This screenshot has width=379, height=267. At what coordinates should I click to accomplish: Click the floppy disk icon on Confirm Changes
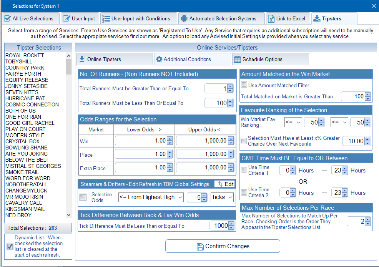(x=200, y=246)
